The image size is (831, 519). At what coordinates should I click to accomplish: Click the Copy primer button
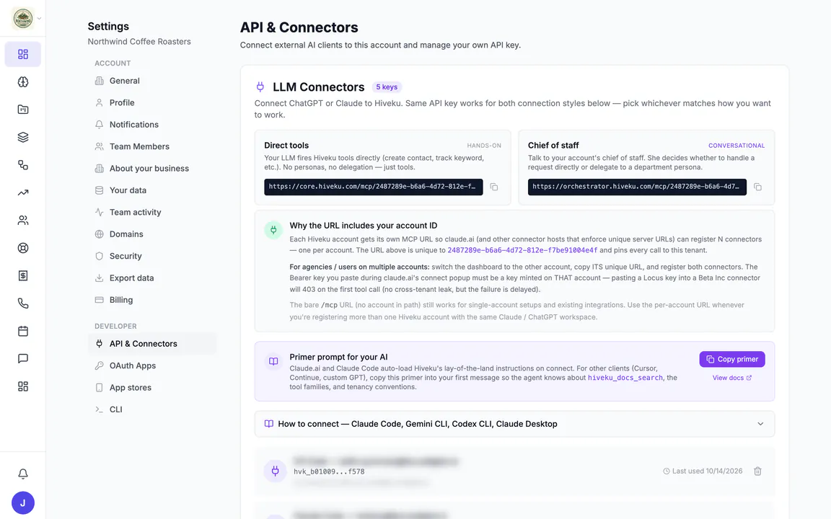pos(732,359)
